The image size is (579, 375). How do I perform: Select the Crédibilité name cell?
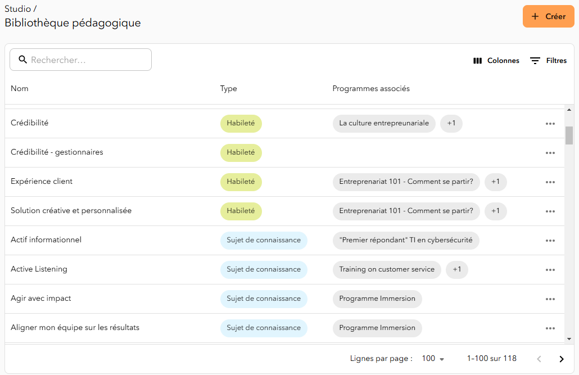point(30,123)
